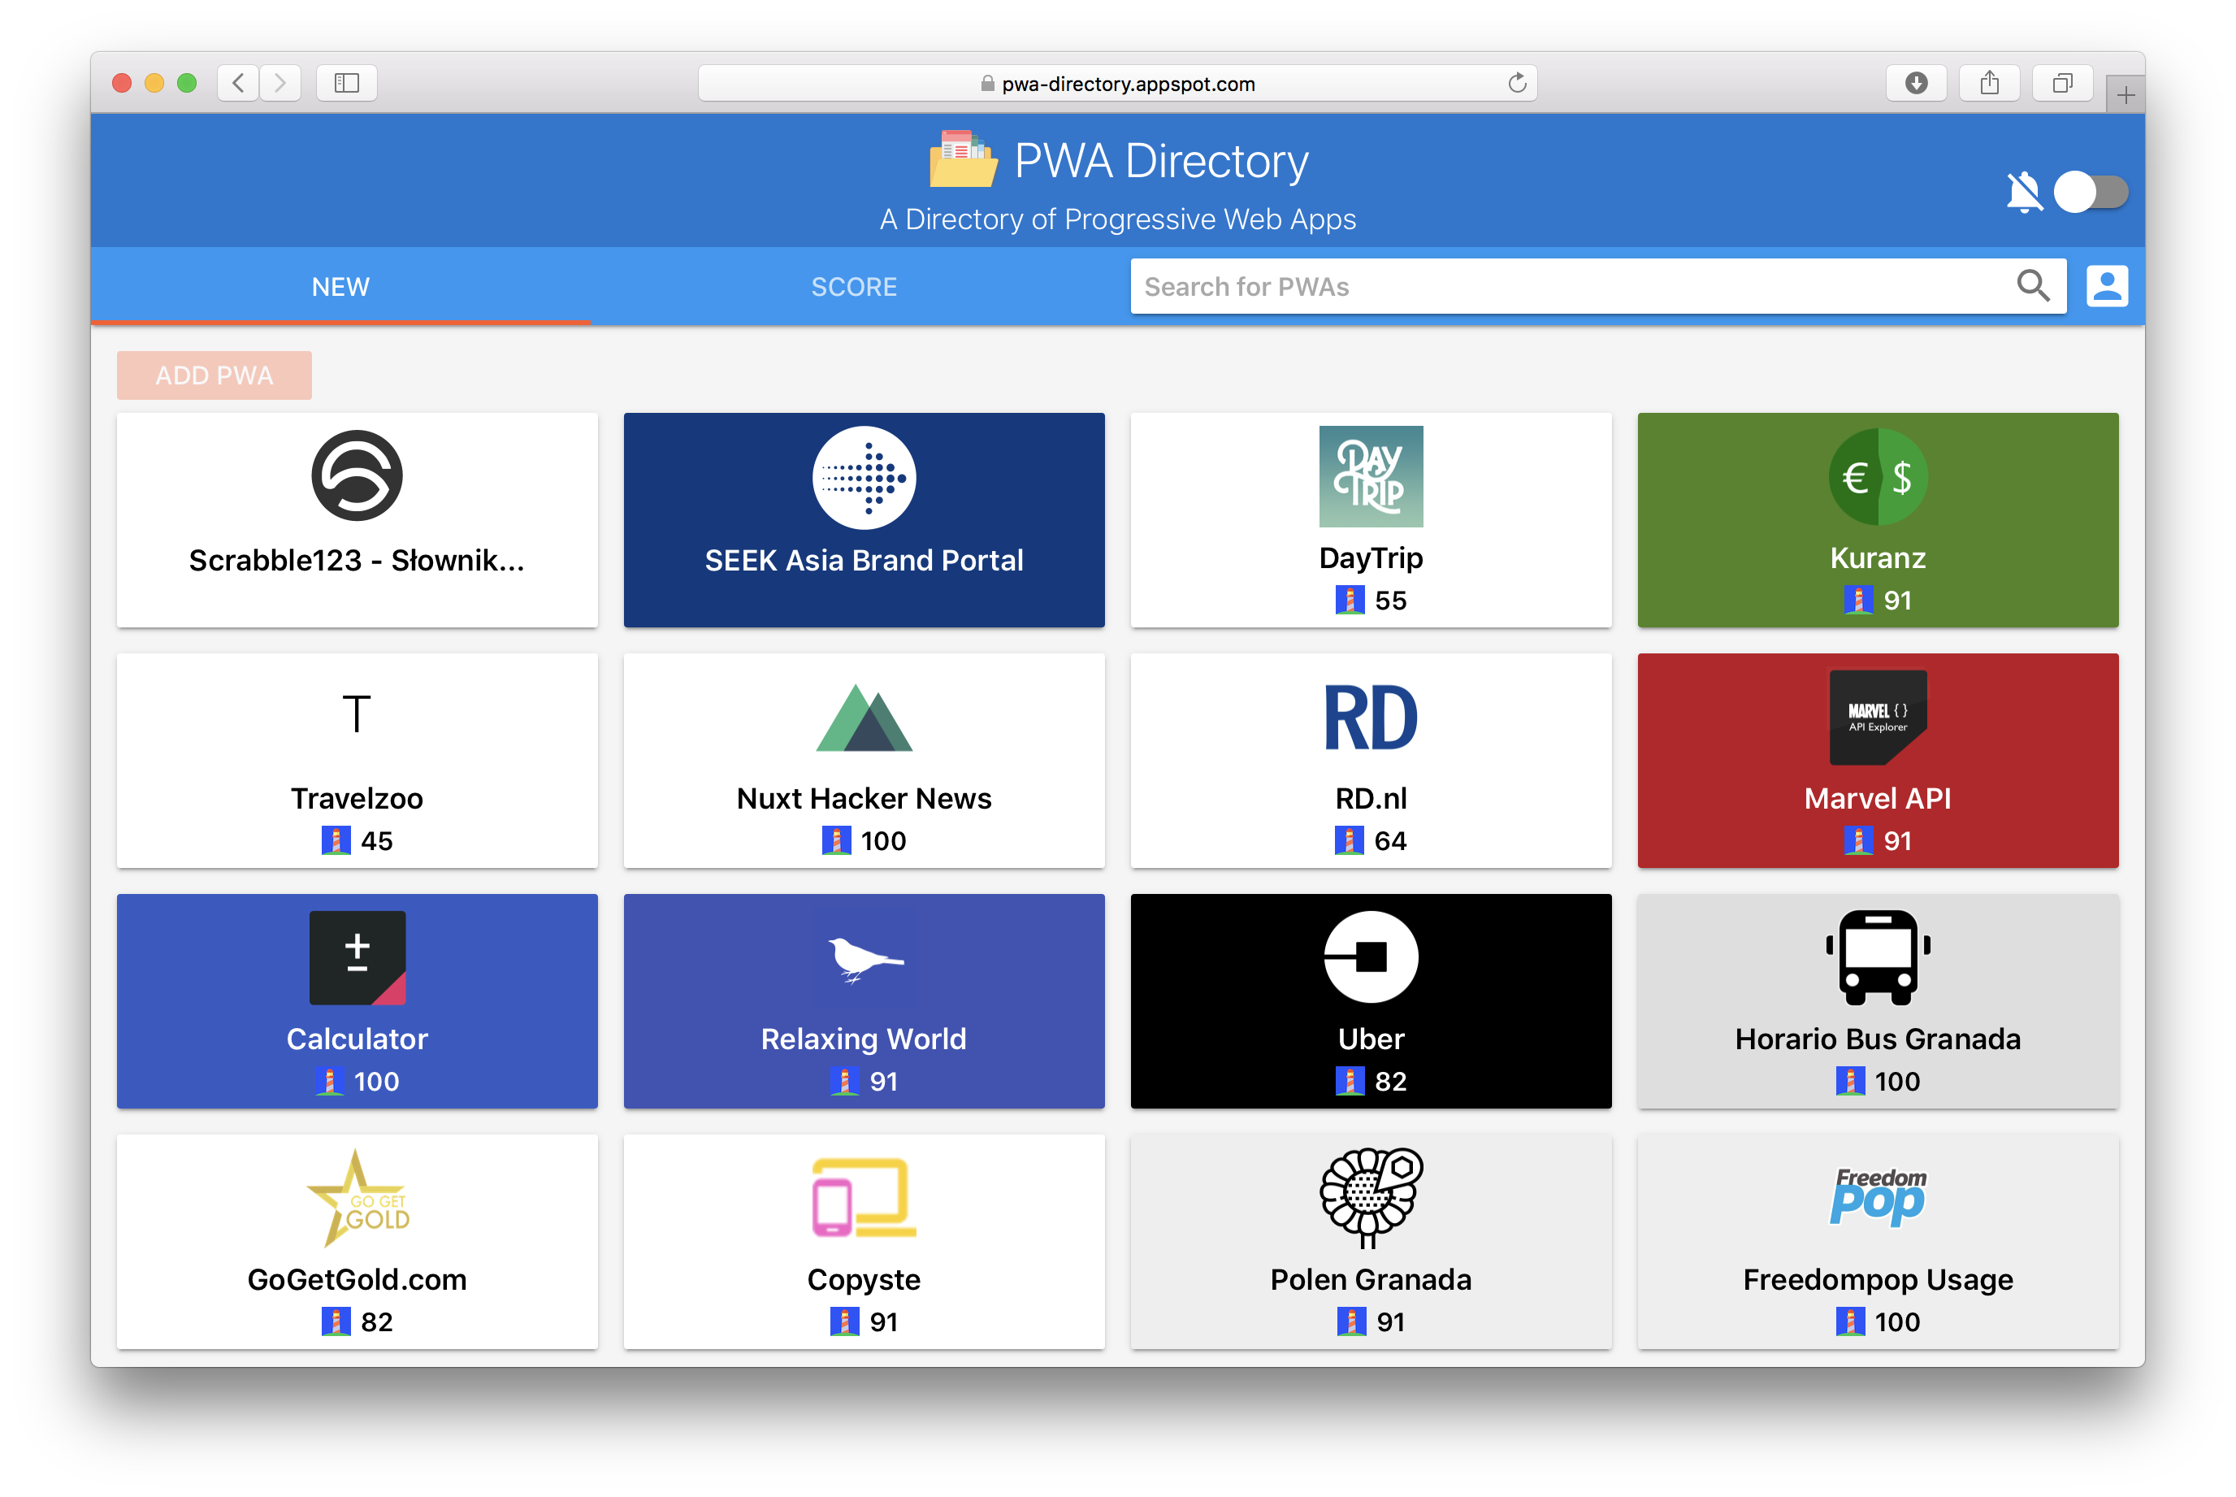Click the back navigation arrow

pos(237,83)
